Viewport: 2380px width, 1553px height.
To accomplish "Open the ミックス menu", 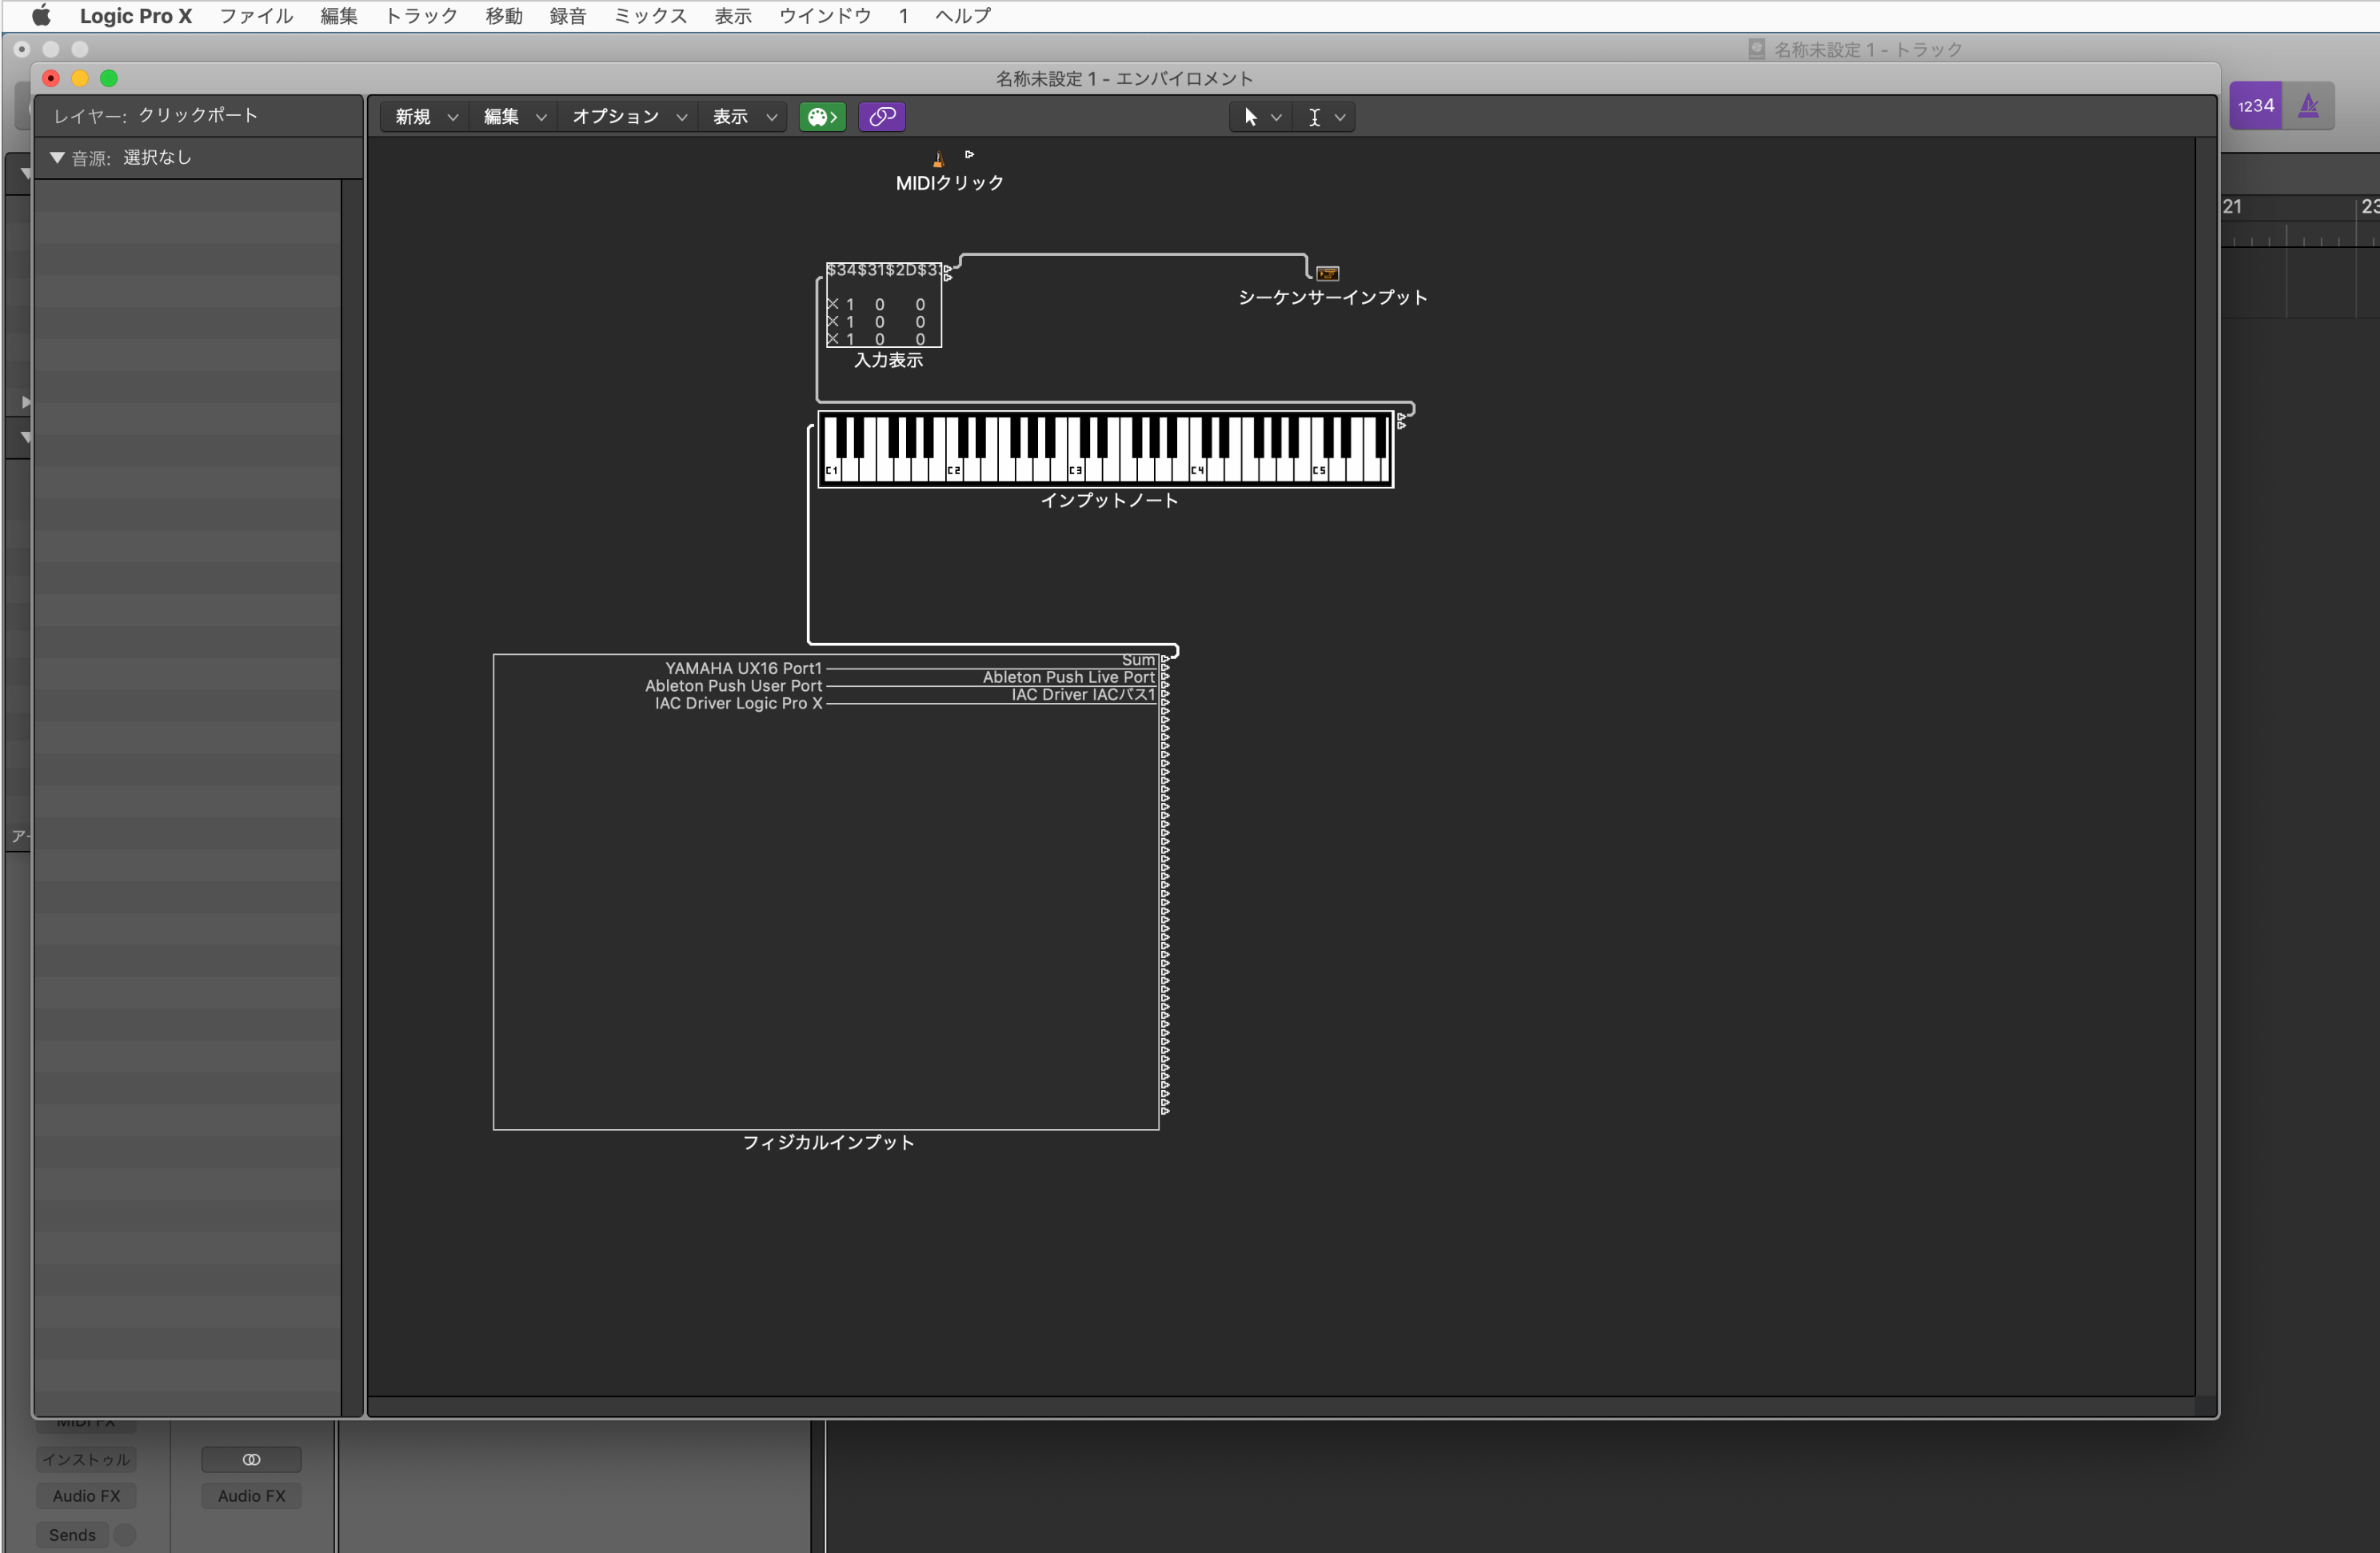I will [650, 16].
